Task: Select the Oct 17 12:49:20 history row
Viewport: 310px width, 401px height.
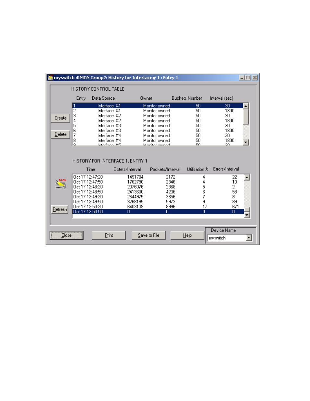Action: click(158, 197)
